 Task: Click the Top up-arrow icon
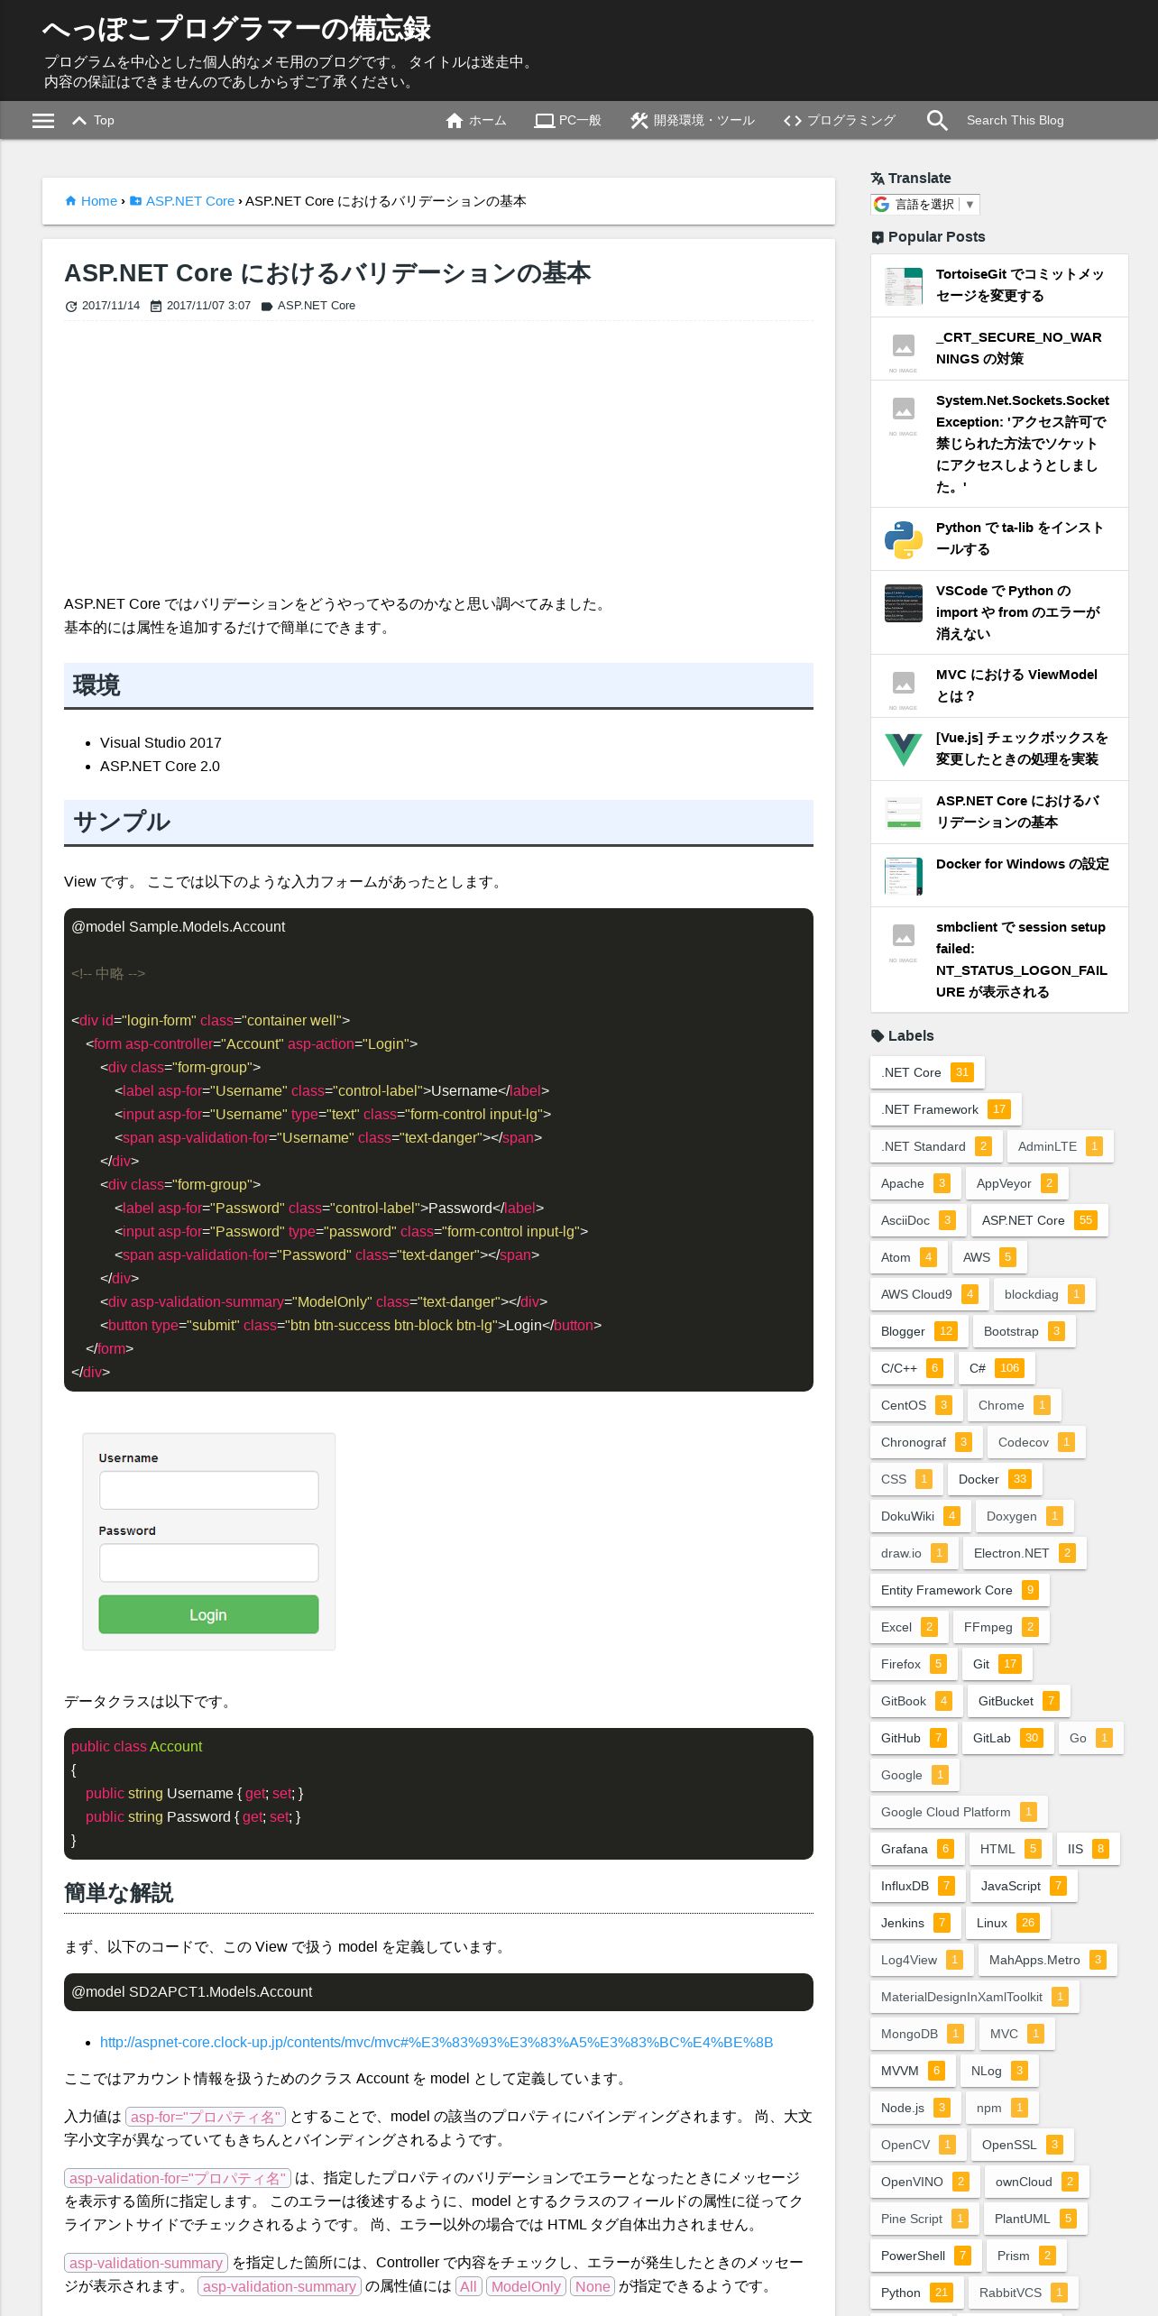point(79,121)
